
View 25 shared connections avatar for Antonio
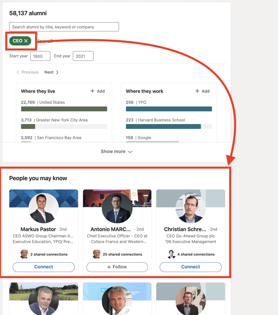click(96, 254)
